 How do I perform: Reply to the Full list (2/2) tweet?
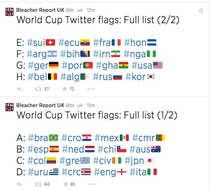point(19,89)
